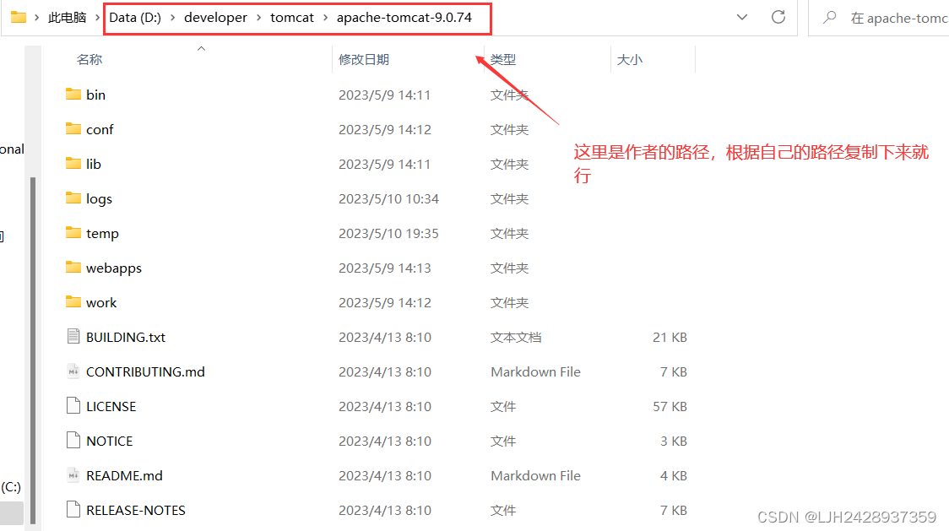The width and height of the screenshot is (949, 531).
Task: Click the 21 KB size value
Action: [670, 337]
